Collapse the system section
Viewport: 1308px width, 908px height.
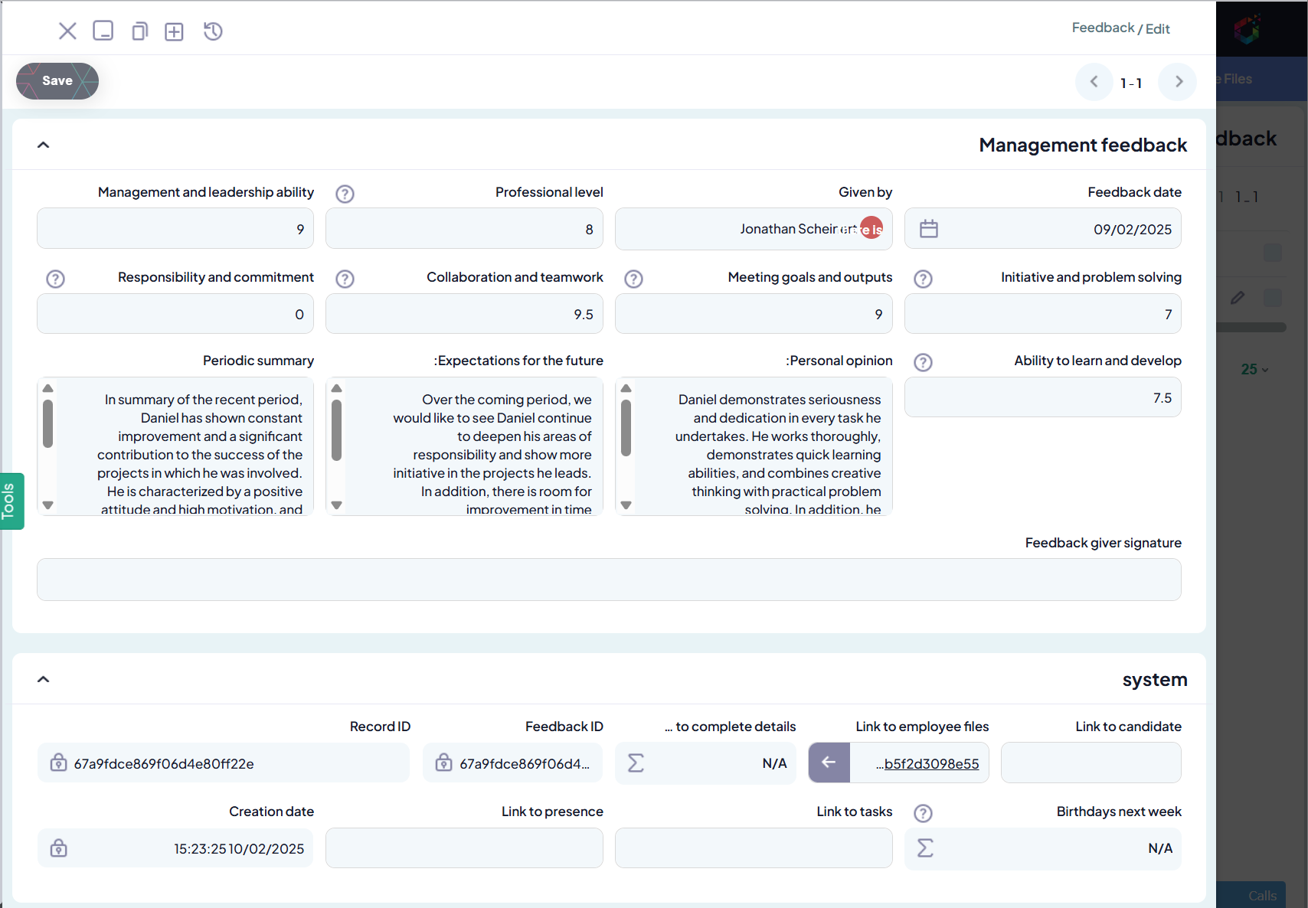pos(44,679)
